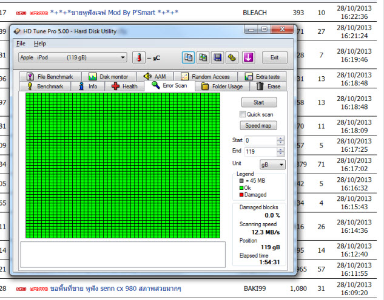Click copy screenshot to clipboard icon
This screenshot has width=384, height=300.
tap(203, 57)
